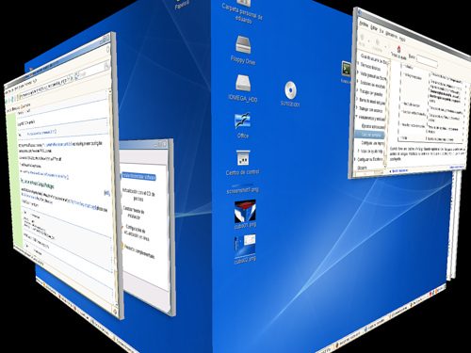Open the Editar menu in help window
471x353 pixels.
click(374, 27)
